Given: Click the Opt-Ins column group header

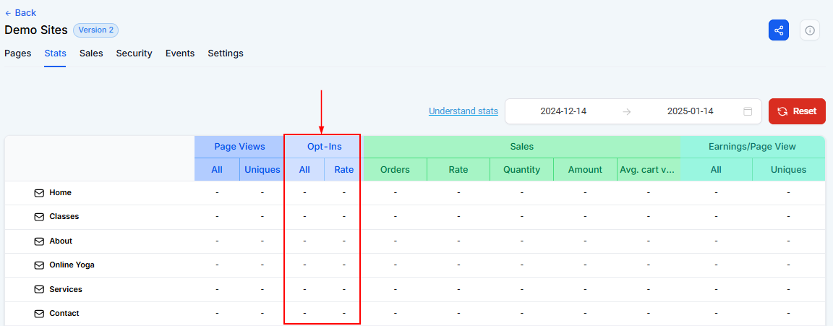Looking at the screenshot, I should [325, 147].
